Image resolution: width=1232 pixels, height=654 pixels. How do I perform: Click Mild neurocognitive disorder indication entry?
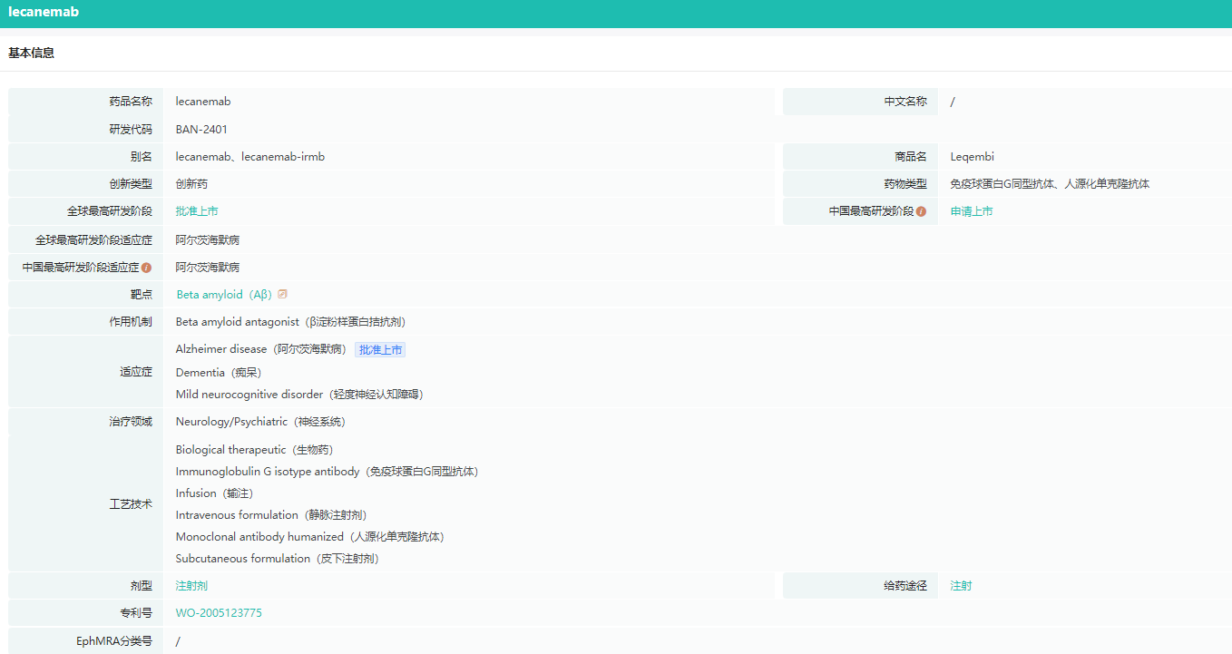click(x=299, y=395)
